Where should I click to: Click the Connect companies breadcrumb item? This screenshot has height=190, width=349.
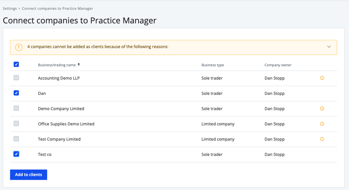pos(57,9)
